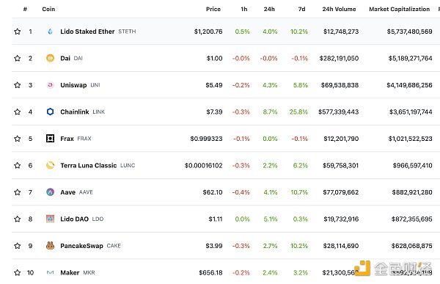The image size is (440, 284).
Task: Sort by 7d change column header
Action: click(x=301, y=9)
